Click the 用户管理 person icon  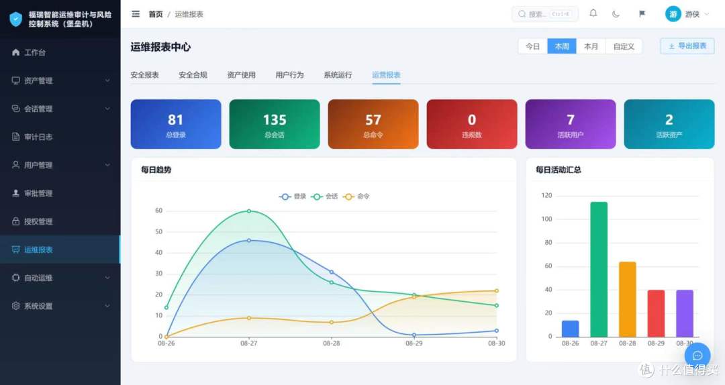pyautogui.click(x=15, y=165)
